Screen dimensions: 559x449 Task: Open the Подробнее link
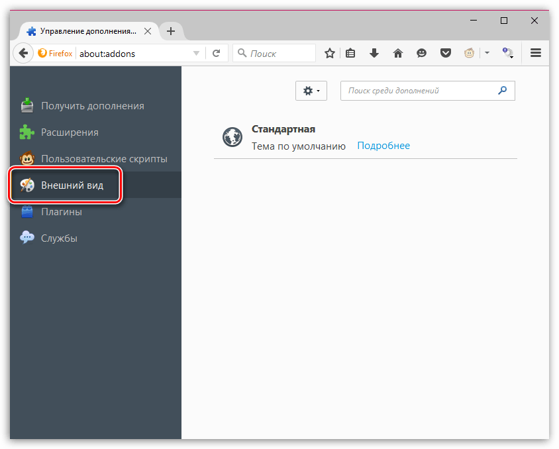click(383, 146)
